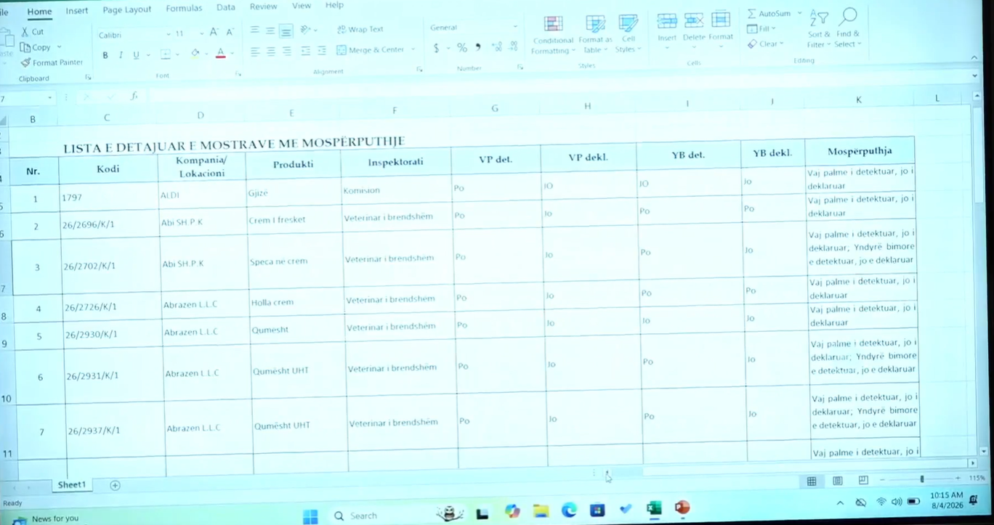Add a new sheet with the plus button
This screenshot has height=525, width=994.
[115, 485]
